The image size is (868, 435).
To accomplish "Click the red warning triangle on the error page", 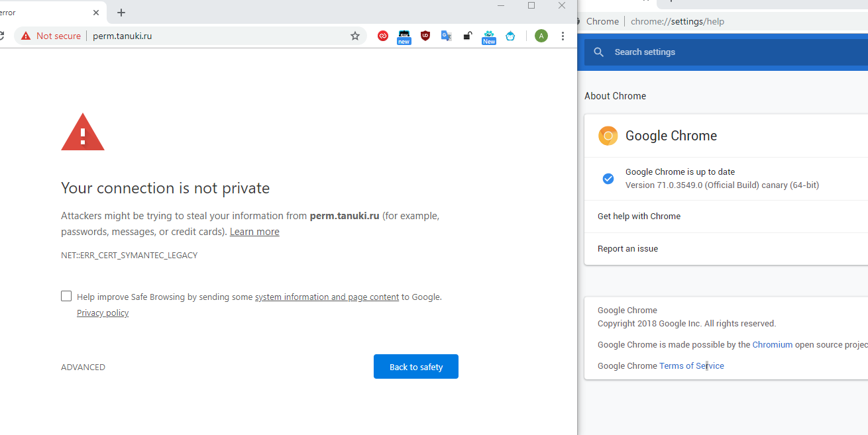I will click(82, 132).
